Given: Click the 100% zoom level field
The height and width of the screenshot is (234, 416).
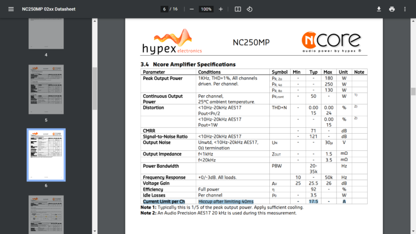Looking at the screenshot, I should click(206, 9).
